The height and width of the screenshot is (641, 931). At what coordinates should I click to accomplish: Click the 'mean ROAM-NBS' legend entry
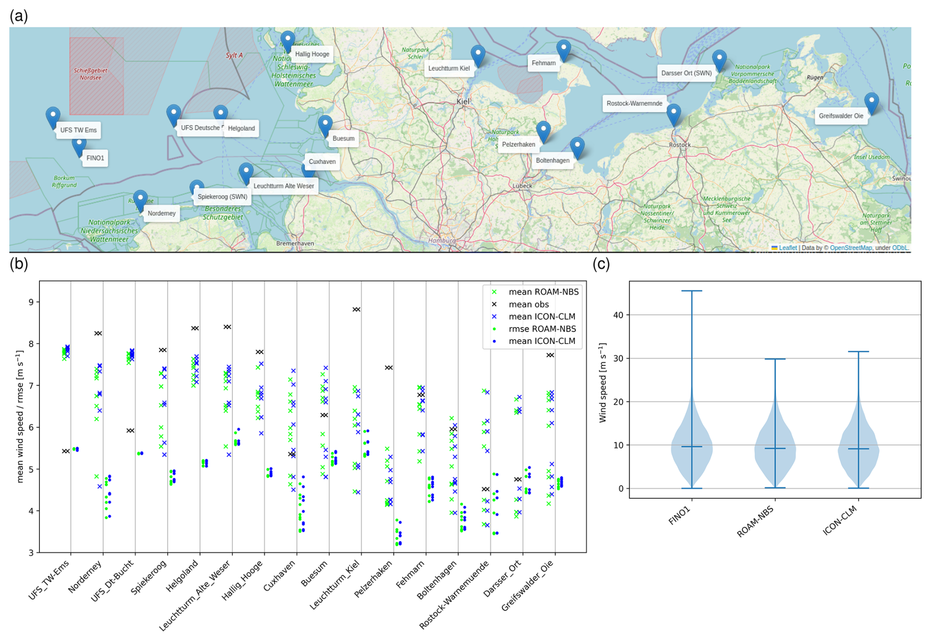(543, 292)
